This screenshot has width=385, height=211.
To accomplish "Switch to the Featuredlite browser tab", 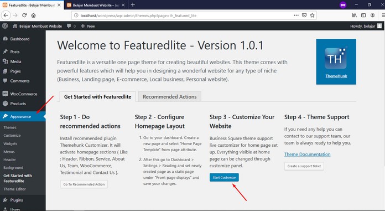I will point(32,5).
